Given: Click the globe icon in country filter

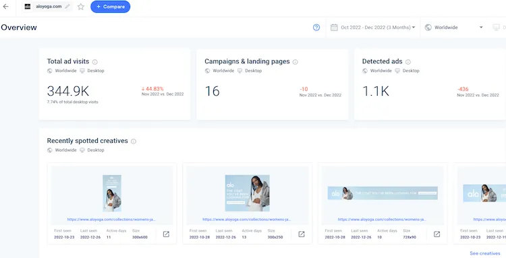Looking at the screenshot, I should pyautogui.click(x=428, y=28).
